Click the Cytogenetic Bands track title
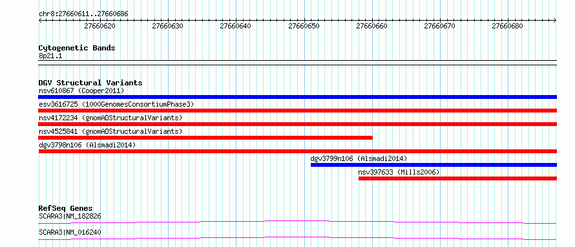The image size is (575, 247). [x=77, y=48]
